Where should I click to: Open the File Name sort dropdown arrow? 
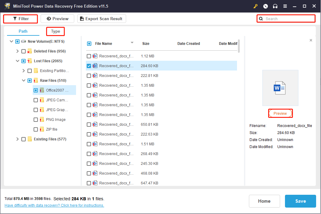click(x=132, y=43)
